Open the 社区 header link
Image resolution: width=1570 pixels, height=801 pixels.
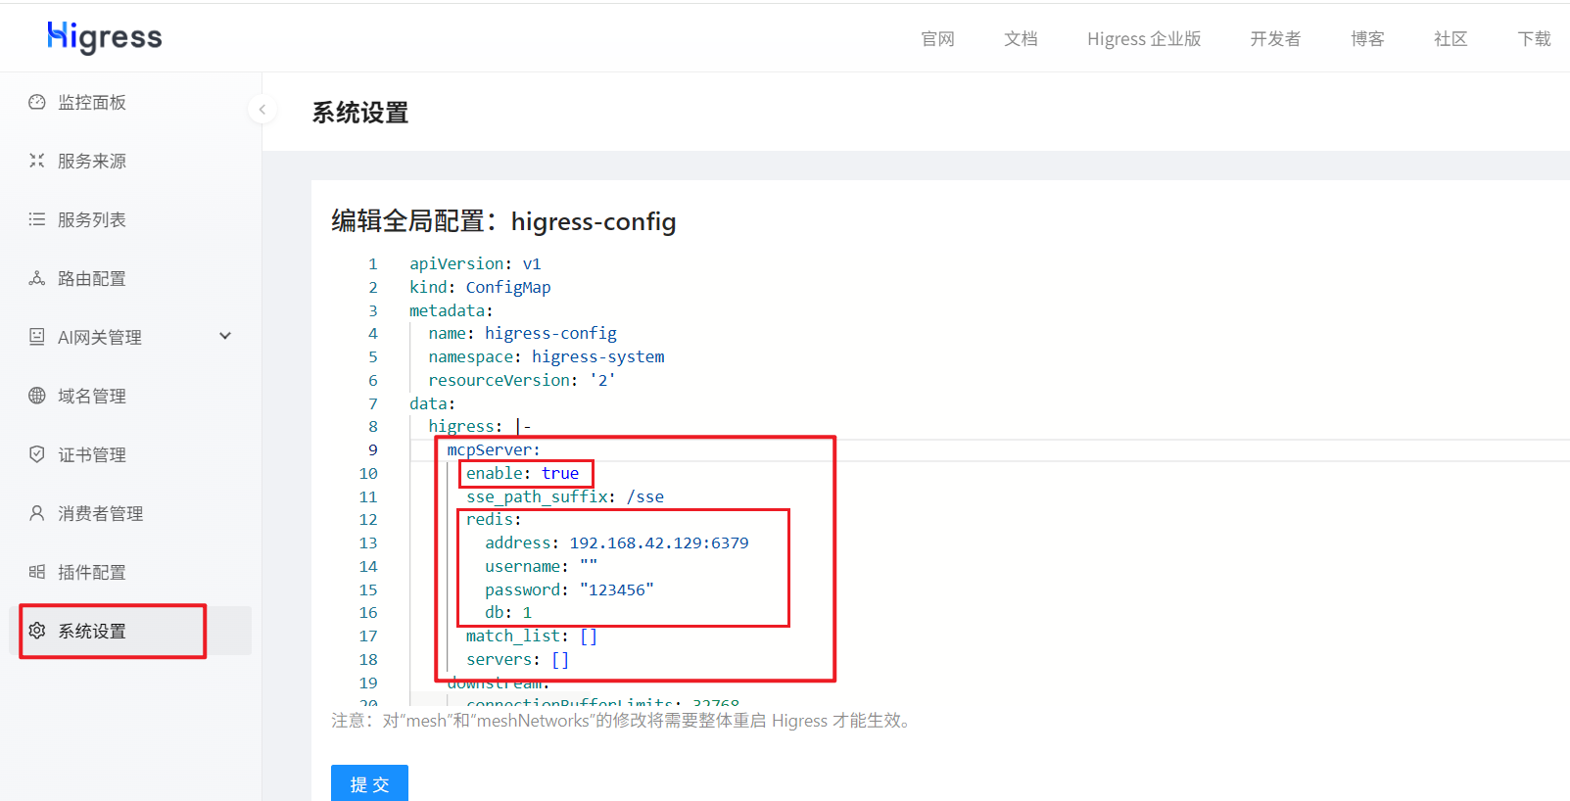(x=1451, y=39)
